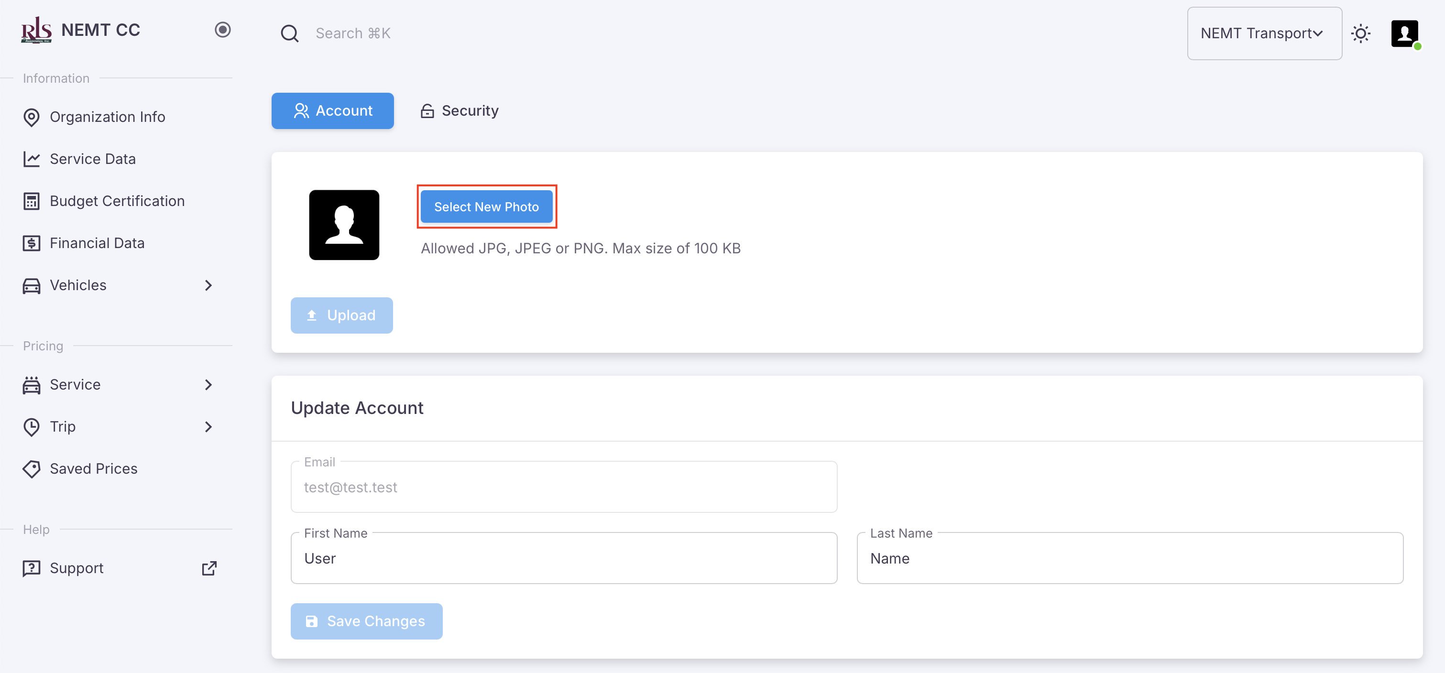Open the user avatar menu
This screenshot has height=673, width=1445.
click(x=1404, y=33)
